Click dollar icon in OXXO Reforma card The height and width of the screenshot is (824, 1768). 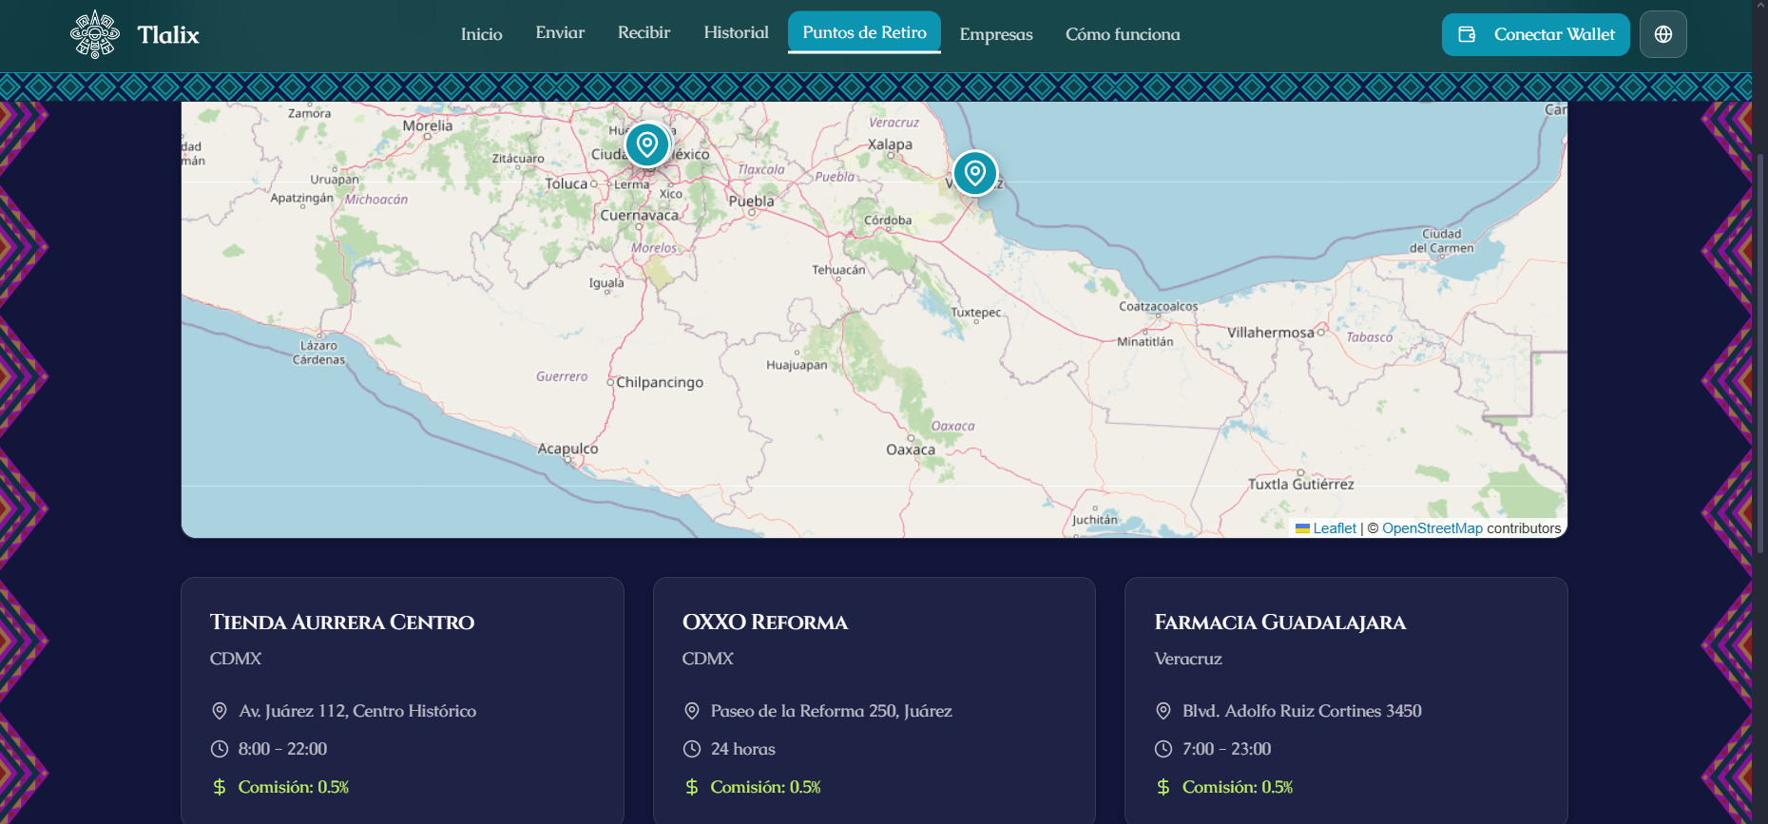[x=692, y=787]
